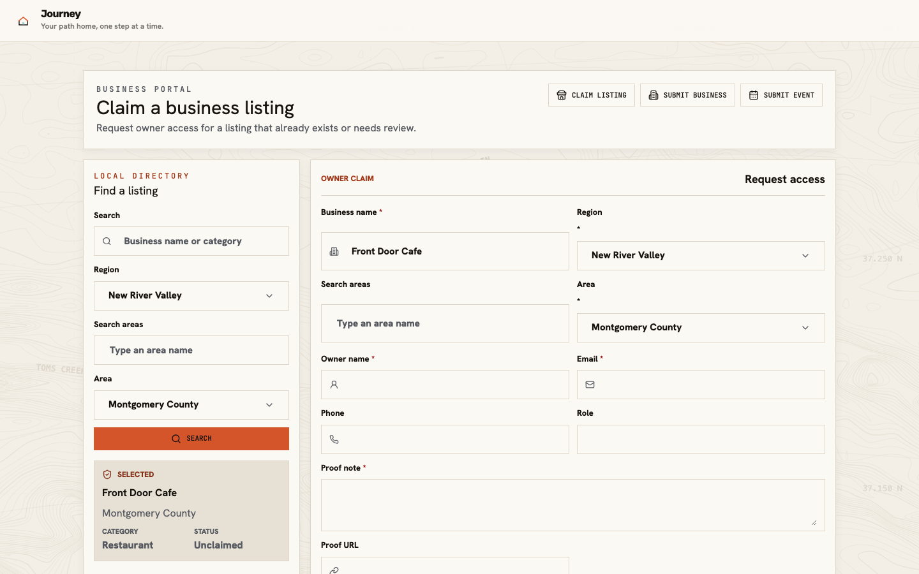Click the Journey site title
The height and width of the screenshot is (574, 919).
[61, 14]
